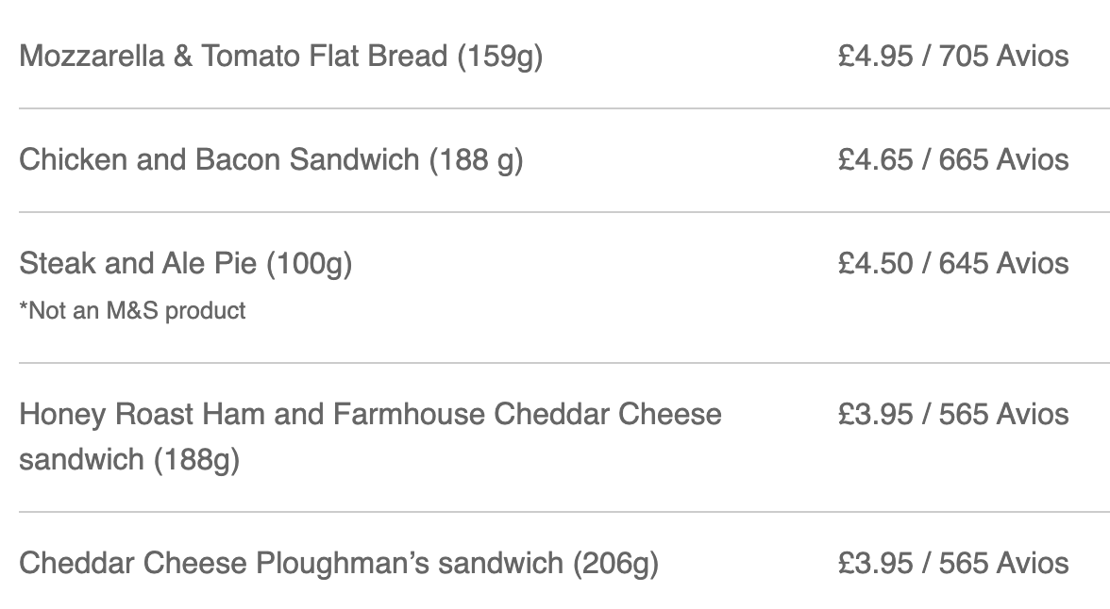The image size is (1110, 609).
Task: Select Cheddar Cheese Ploughman's sandwich item
Action: [x=339, y=564]
